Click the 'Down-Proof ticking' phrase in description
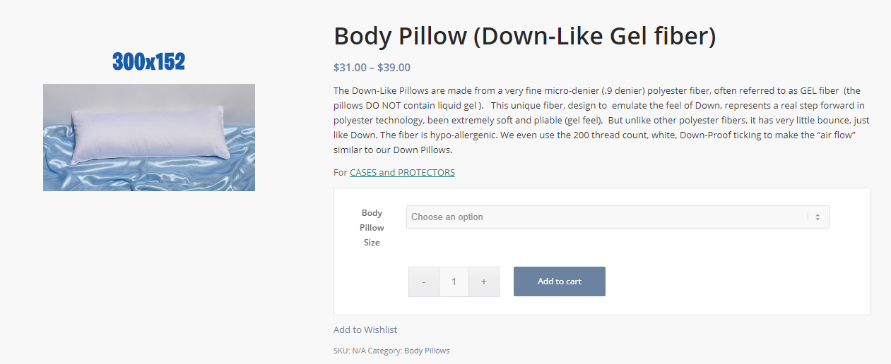This screenshot has height=364, width=891. 719,135
